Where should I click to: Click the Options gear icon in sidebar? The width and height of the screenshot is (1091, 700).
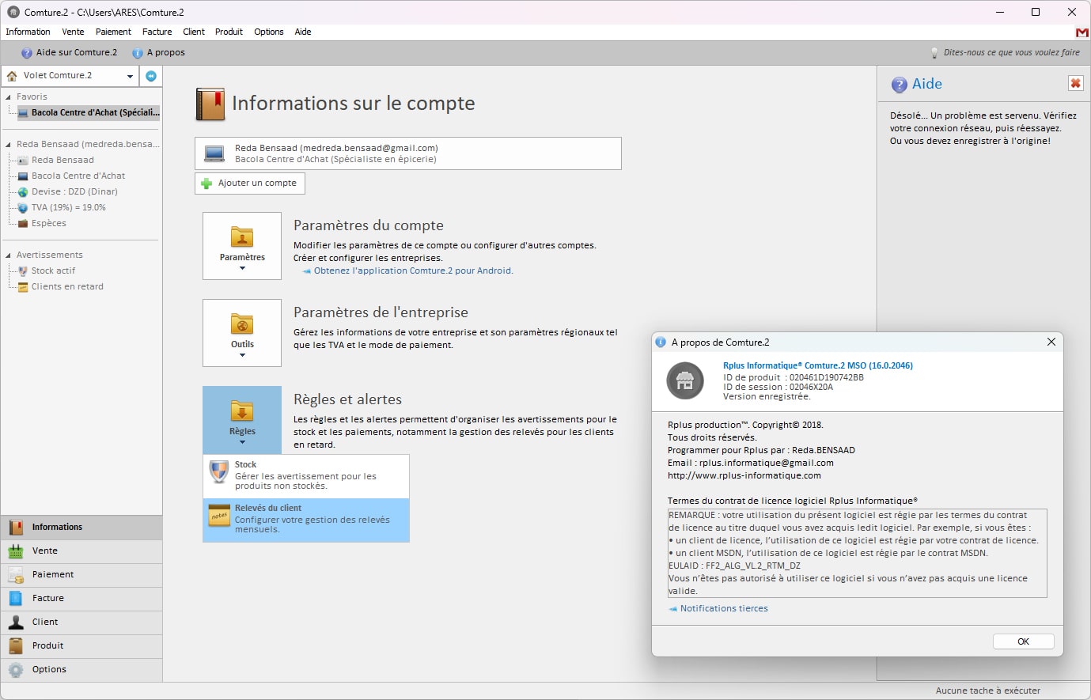click(16, 670)
